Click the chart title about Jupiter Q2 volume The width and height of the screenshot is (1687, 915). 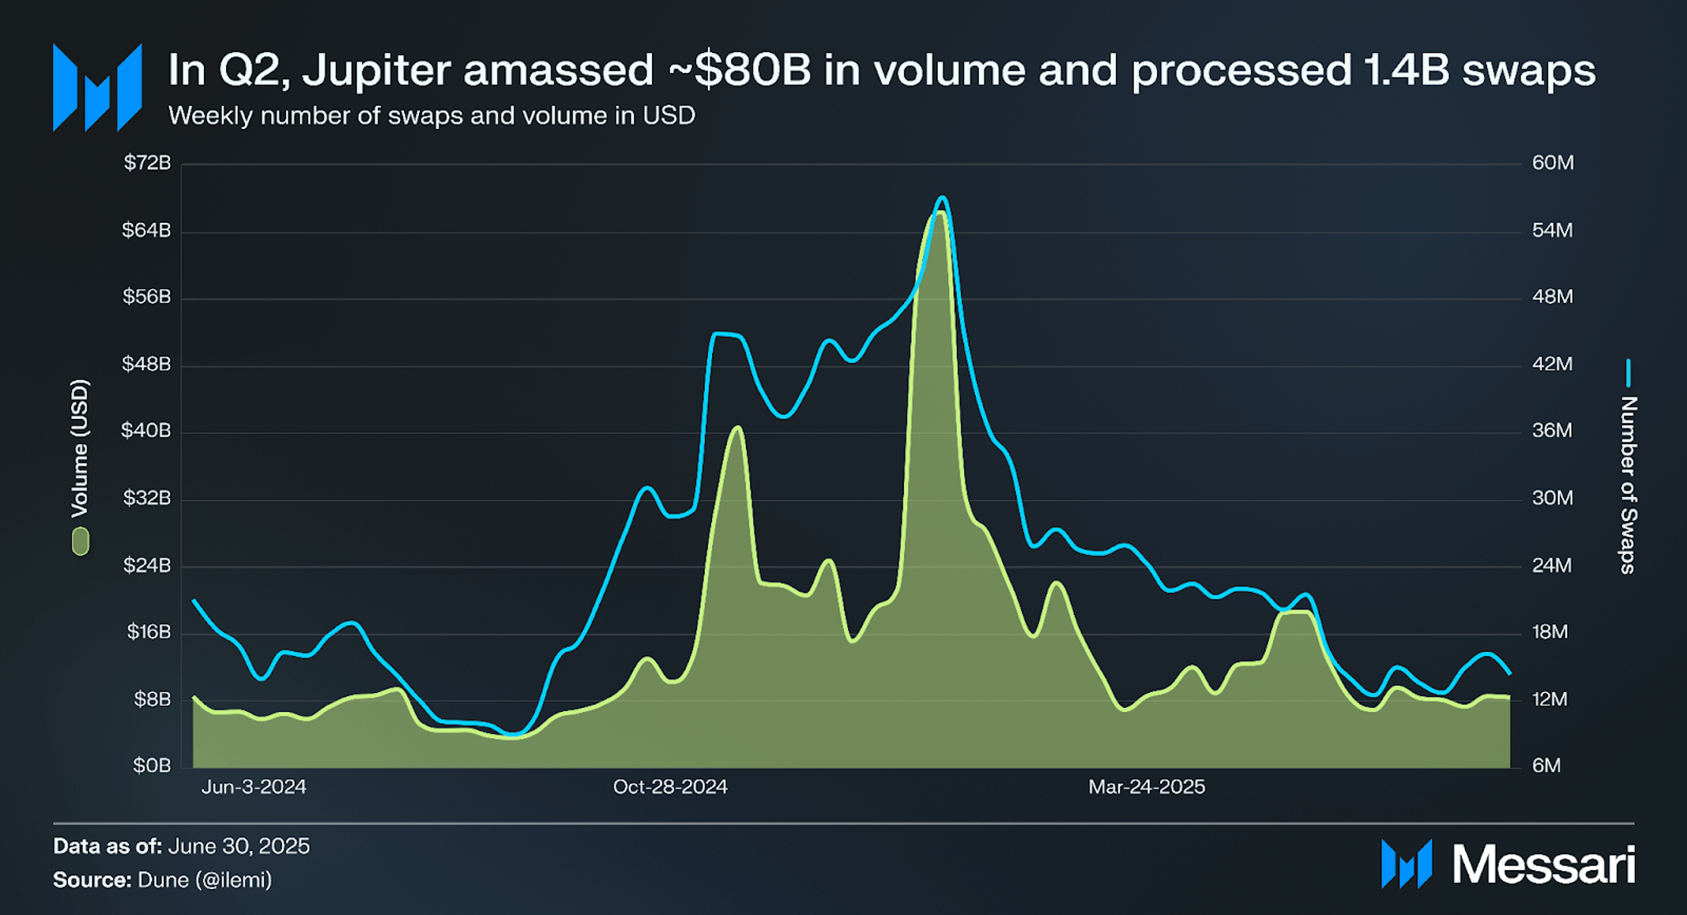pyautogui.click(x=881, y=69)
